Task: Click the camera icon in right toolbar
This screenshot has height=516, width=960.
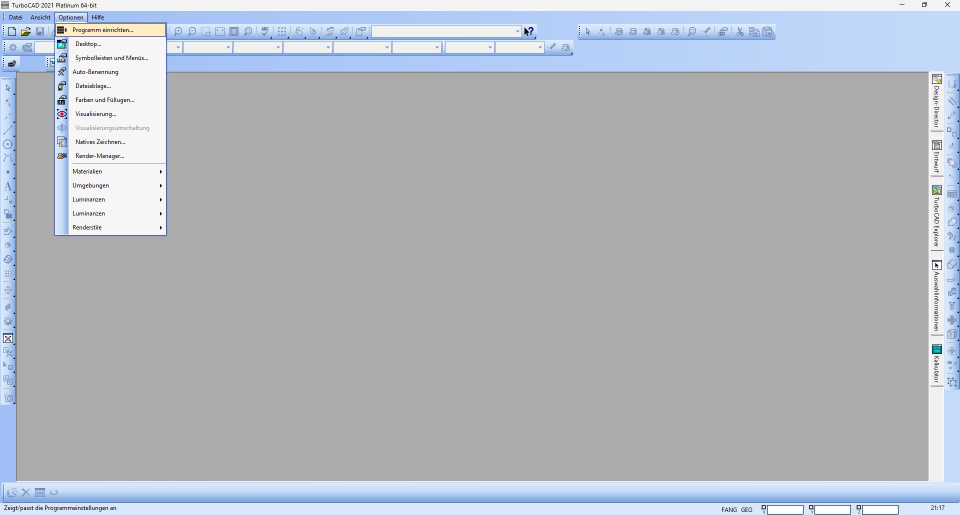Action: [723, 32]
